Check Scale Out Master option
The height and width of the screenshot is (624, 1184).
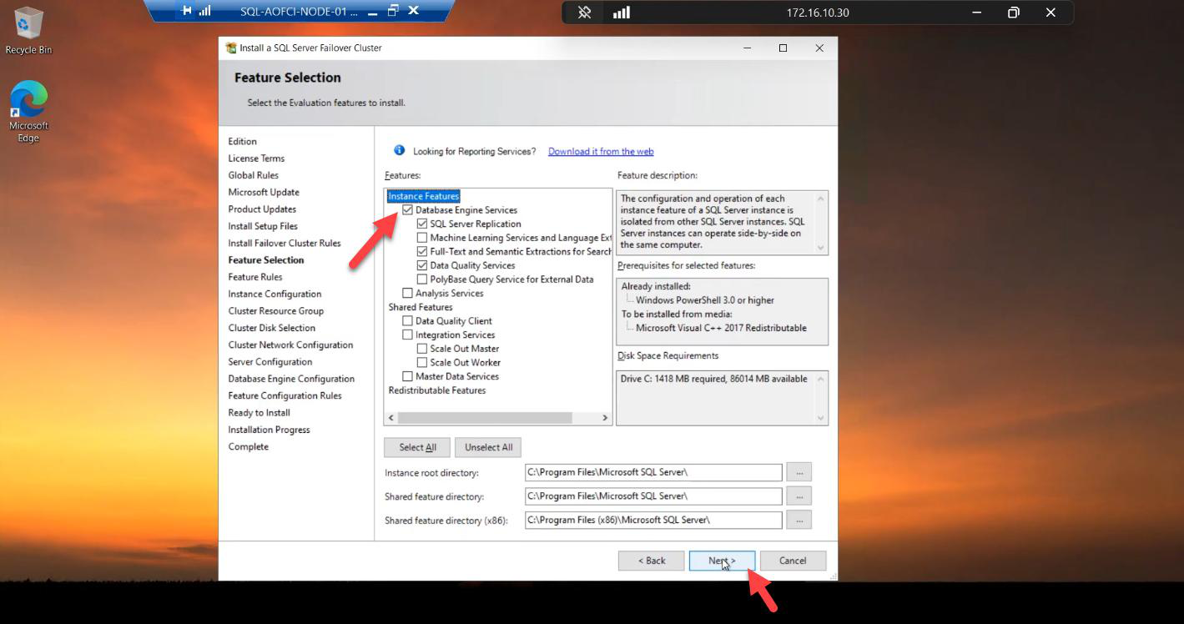pyautogui.click(x=422, y=349)
